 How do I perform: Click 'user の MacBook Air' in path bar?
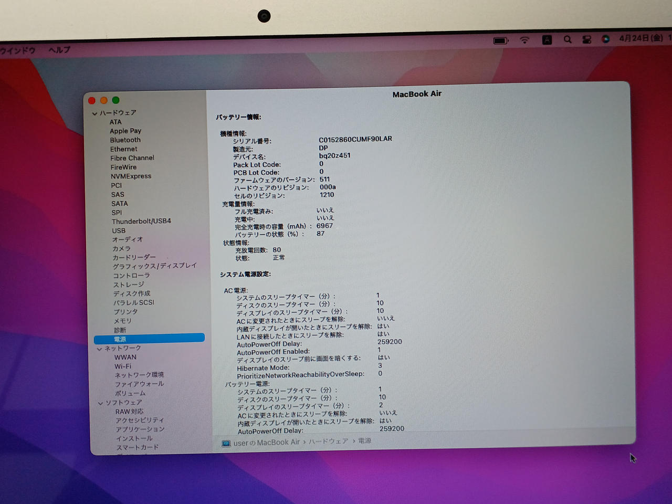[x=266, y=443]
